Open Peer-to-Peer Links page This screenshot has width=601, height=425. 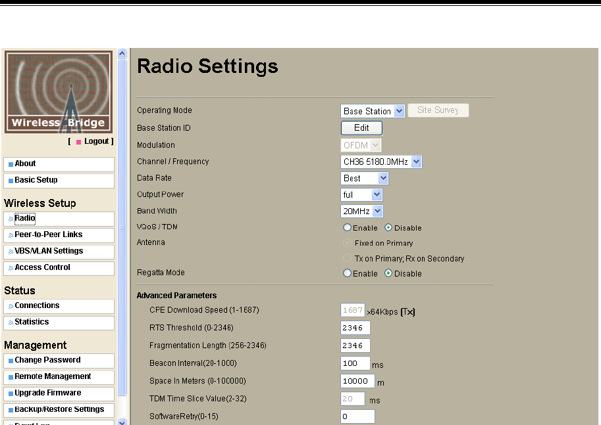pyautogui.click(x=59, y=235)
